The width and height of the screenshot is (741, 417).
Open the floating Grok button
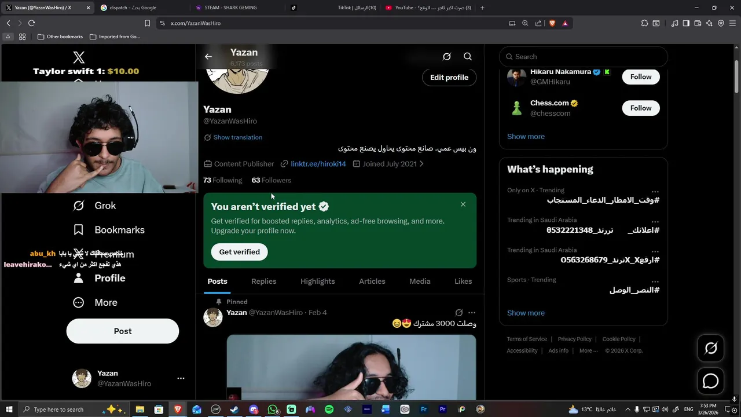[711, 348]
